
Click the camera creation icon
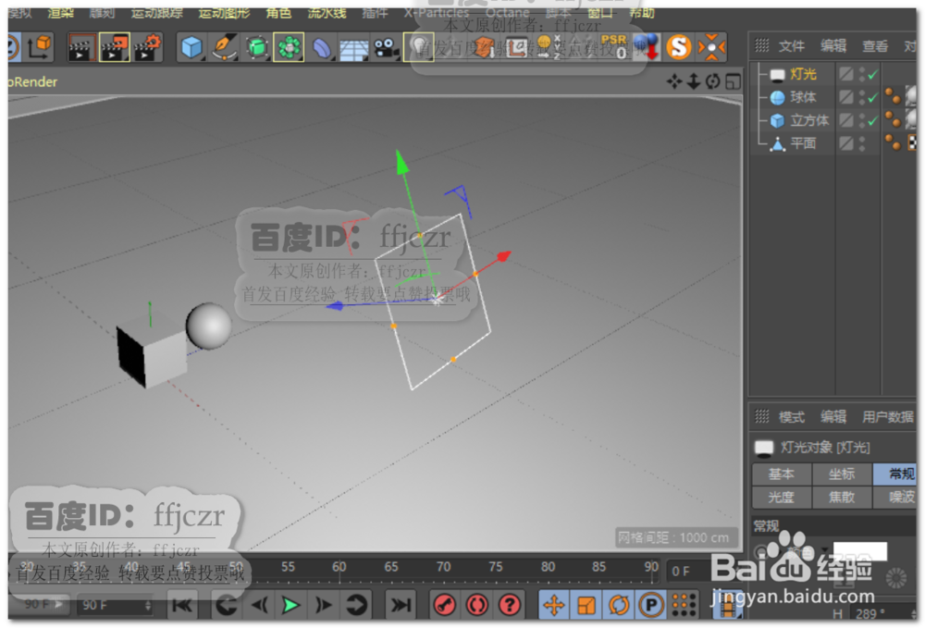coord(387,46)
